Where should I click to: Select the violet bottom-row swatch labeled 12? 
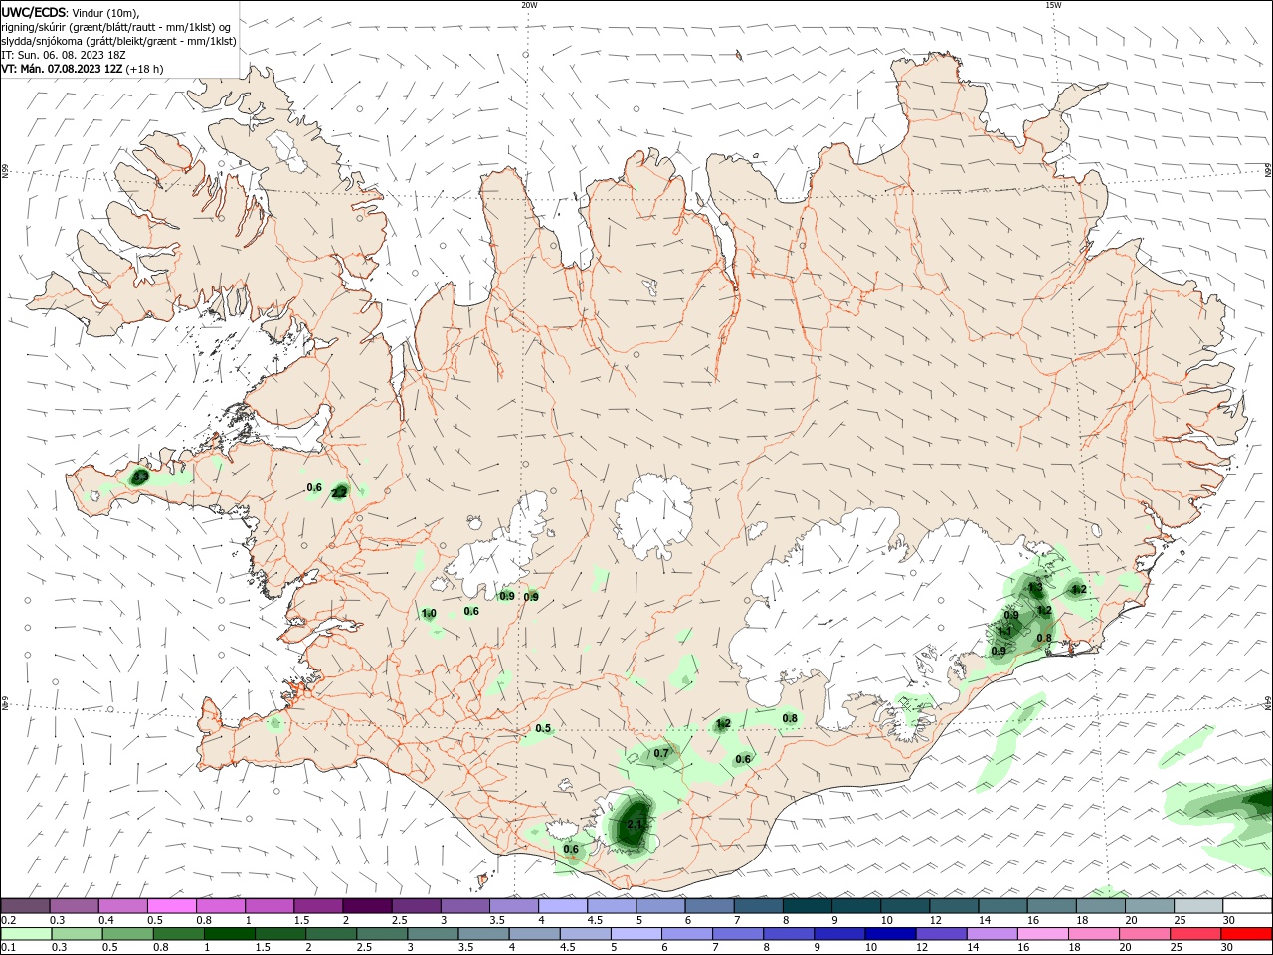[x=943, y=934]
